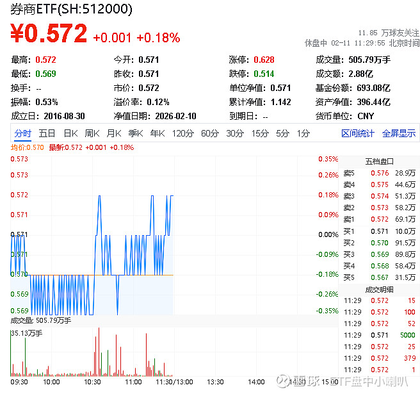Click the 10:30 marker on time axis

tap(92, 382)
